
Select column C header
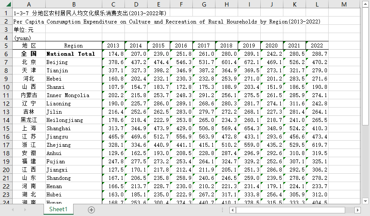click(x=113, y=4)
